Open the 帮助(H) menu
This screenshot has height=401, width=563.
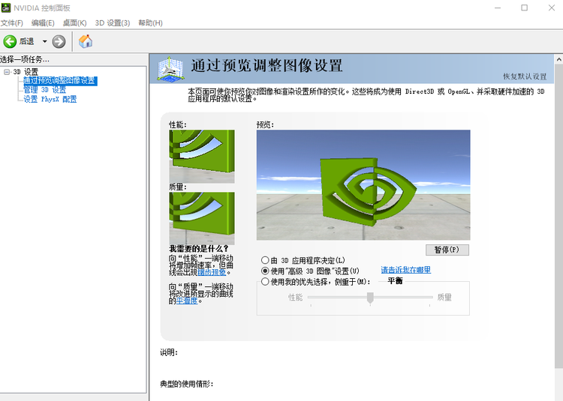tap(150, 23)
